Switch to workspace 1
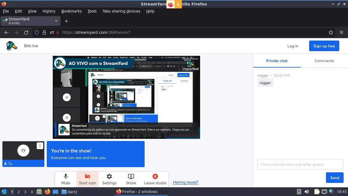This screenshot has height=196, width=348. (12, 192)
